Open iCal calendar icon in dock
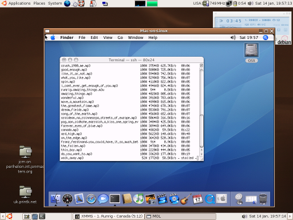Viewport: 293px width, 220px height. click(198, 199)
